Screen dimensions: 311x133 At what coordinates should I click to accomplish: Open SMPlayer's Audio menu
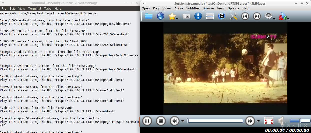point(178,8)
